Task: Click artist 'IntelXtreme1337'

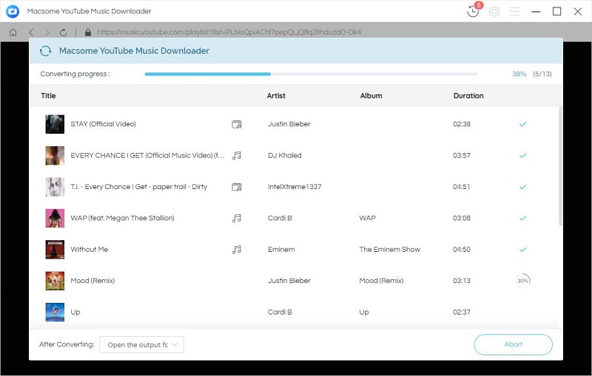Action: (x=295, y=186)
